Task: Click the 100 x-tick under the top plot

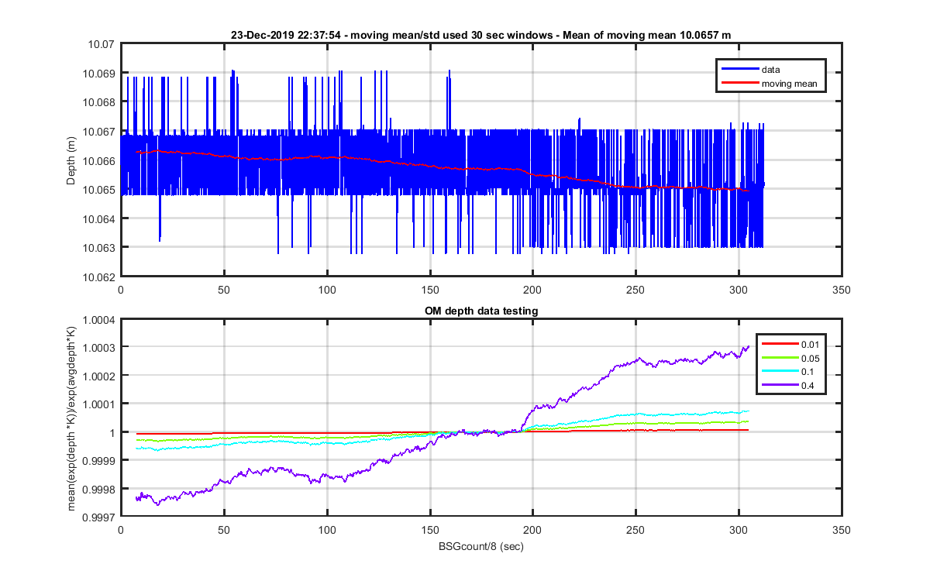Action: pos(327,290)
